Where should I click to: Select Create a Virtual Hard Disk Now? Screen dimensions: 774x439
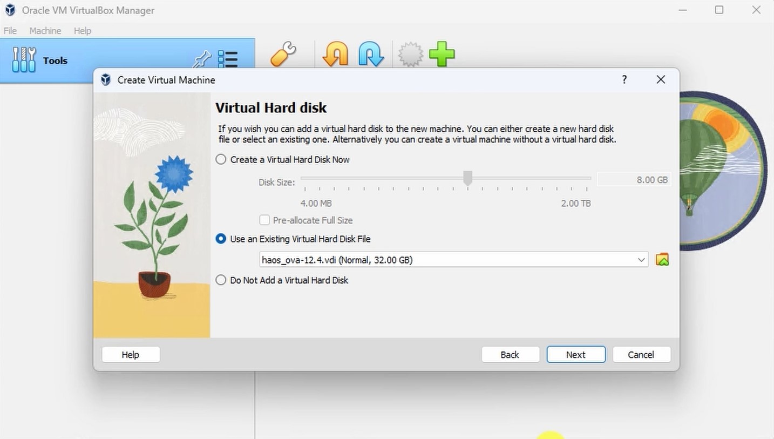coord(221,159)
